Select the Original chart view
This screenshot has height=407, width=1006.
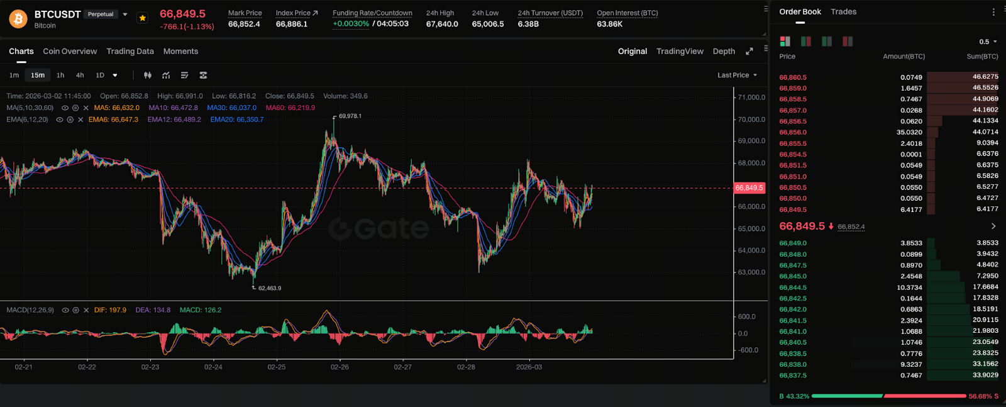pos(633,52)
